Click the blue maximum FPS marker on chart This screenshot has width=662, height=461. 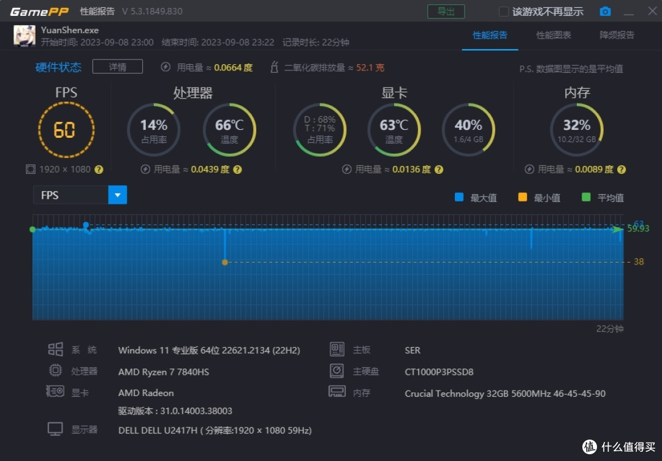(x=86, y=225)
